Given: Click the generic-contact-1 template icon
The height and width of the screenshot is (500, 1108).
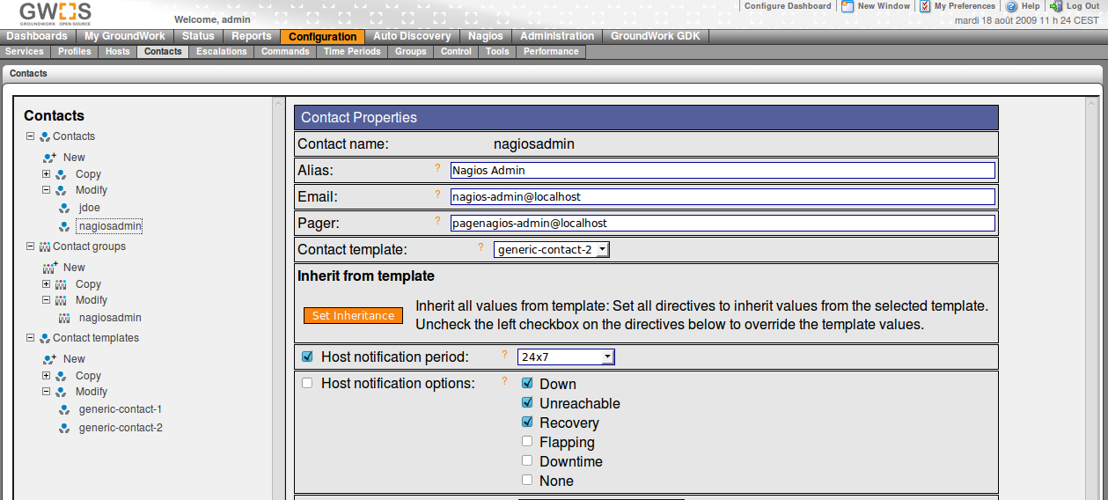Looking at the screenshot, I should tap(63, 410).
